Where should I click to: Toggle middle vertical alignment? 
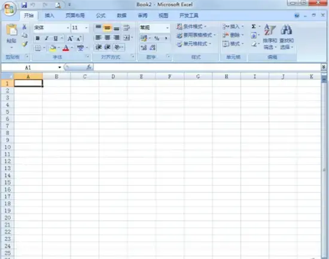tap(107, 27)
